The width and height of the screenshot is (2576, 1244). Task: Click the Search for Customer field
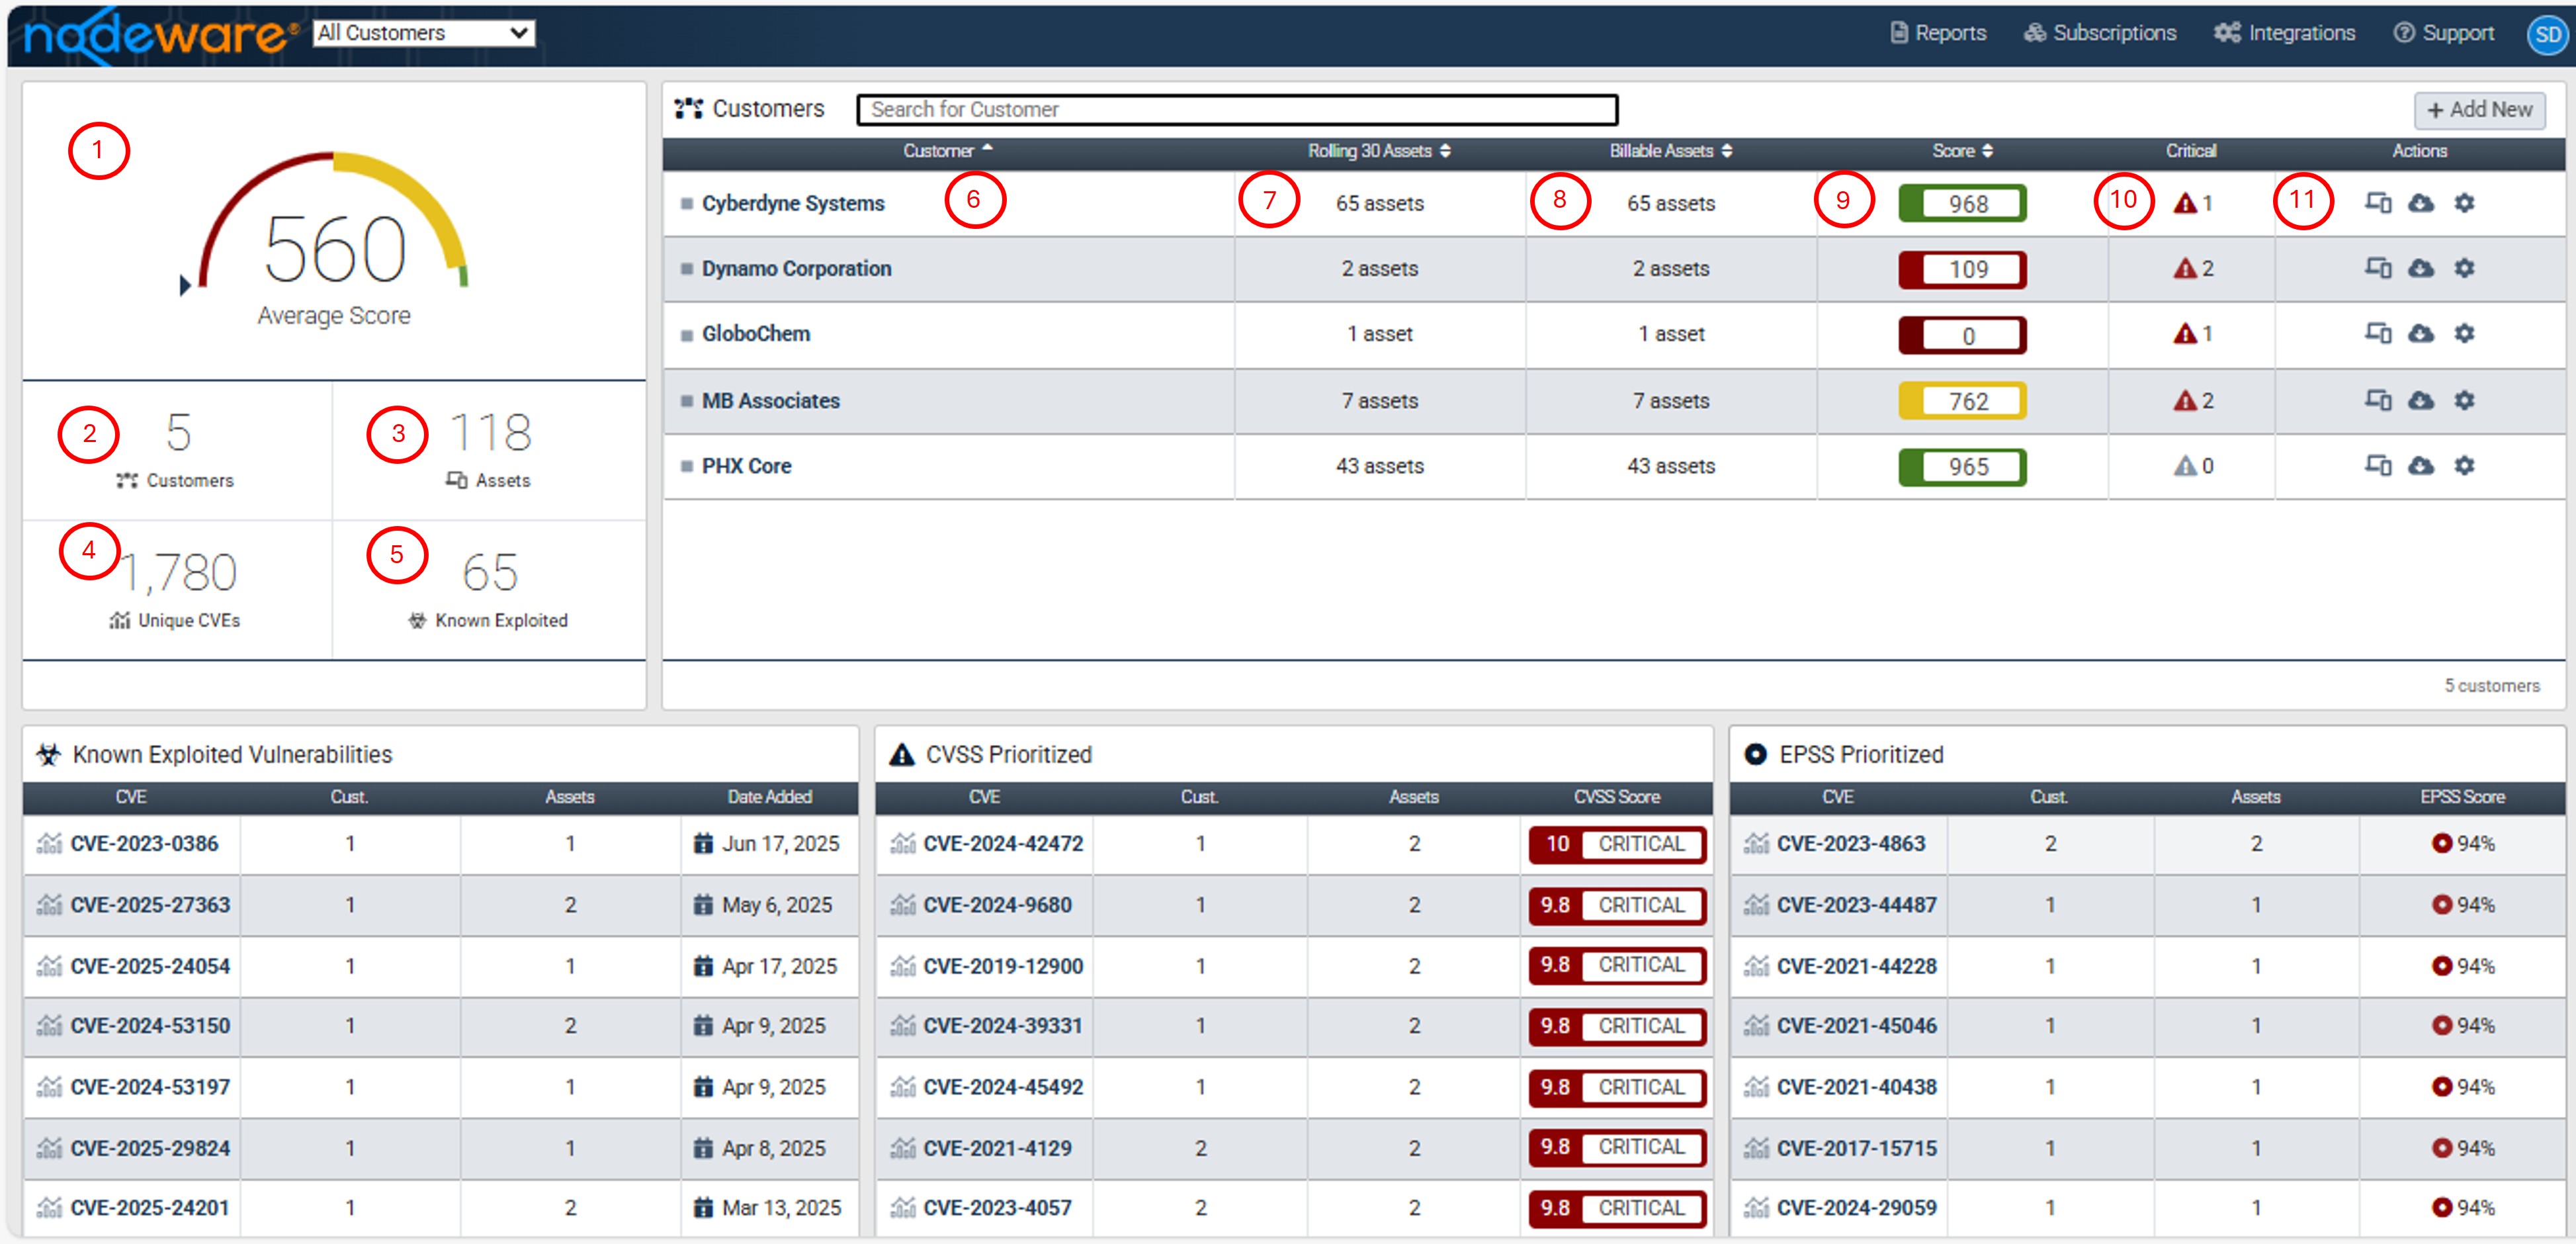pyautogui.click(x=1237, y=109)
